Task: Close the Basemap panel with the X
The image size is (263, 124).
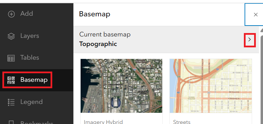Action: 255,15
